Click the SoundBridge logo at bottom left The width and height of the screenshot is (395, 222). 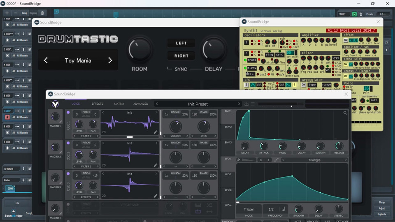tap(13, 213)
